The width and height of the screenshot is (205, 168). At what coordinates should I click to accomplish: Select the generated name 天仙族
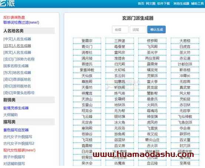click(87, 76)
